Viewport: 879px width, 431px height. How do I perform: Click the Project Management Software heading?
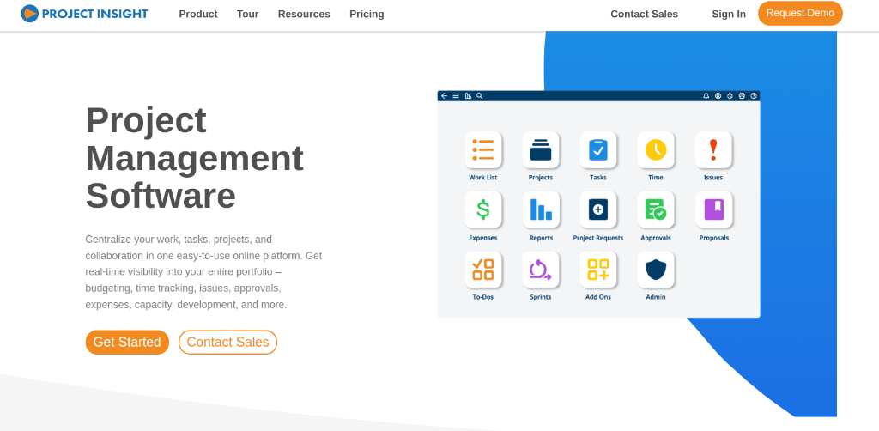click(195, 157)
